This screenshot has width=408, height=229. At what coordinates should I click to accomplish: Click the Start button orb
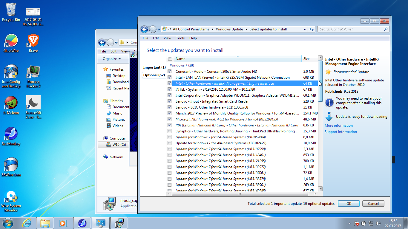8,223
